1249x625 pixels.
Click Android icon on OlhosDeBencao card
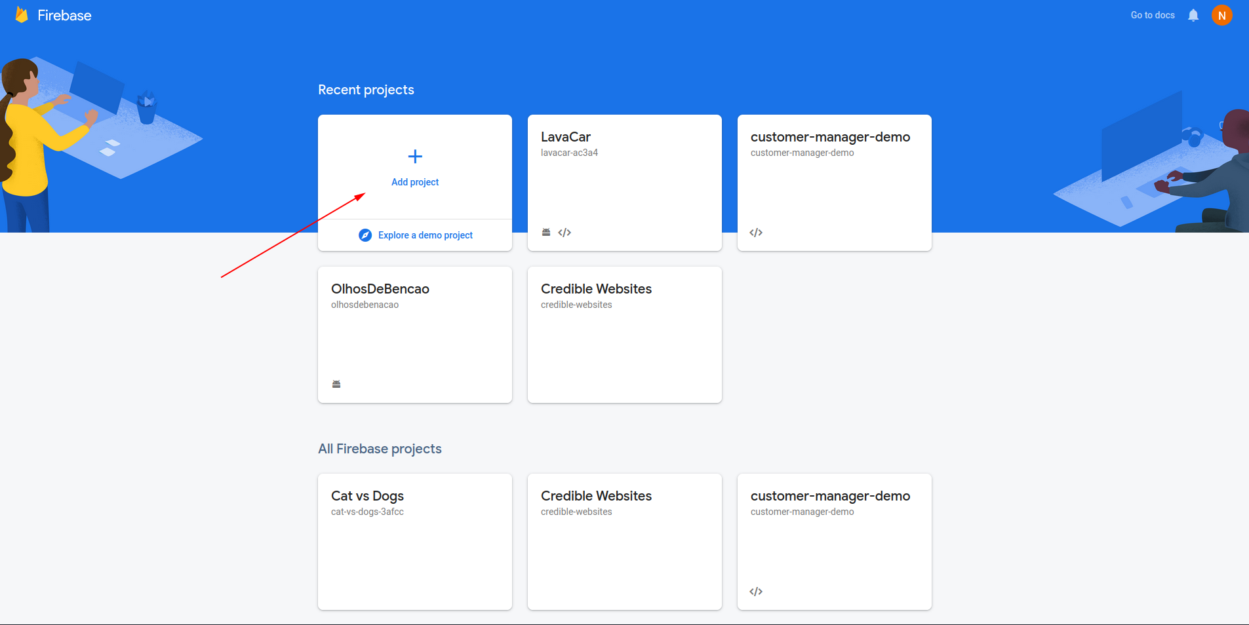coord(336,385)
